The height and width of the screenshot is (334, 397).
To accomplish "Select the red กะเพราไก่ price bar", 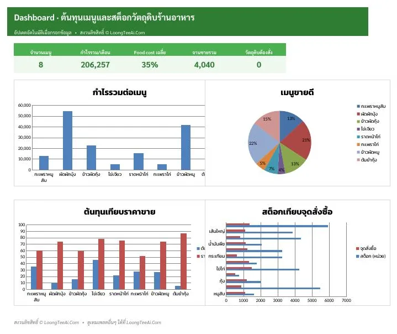I will 142,273.
